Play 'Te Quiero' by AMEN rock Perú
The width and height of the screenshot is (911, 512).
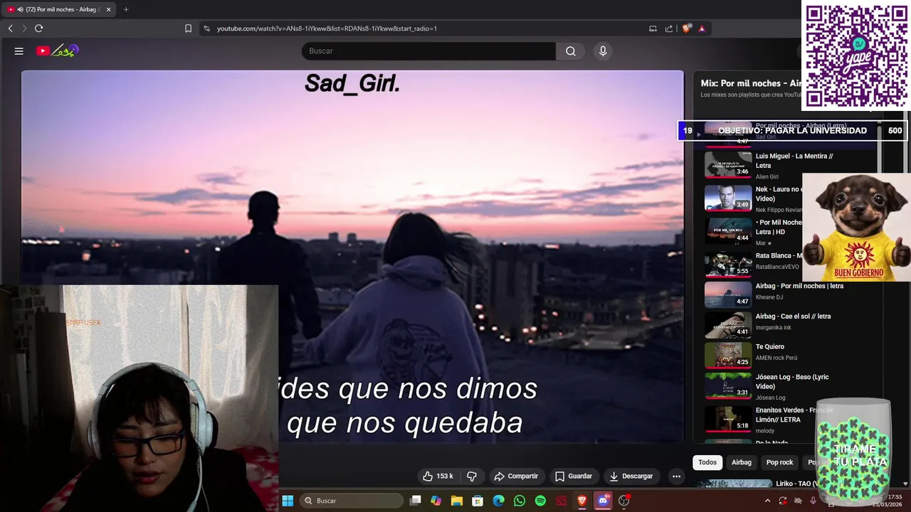tap(770, 347)
